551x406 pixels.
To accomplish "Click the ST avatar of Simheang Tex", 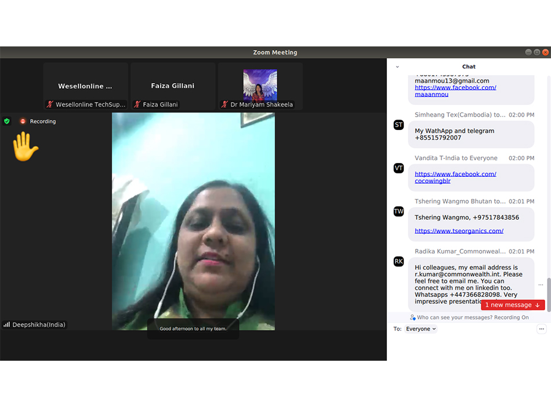I will coord(398,125).
